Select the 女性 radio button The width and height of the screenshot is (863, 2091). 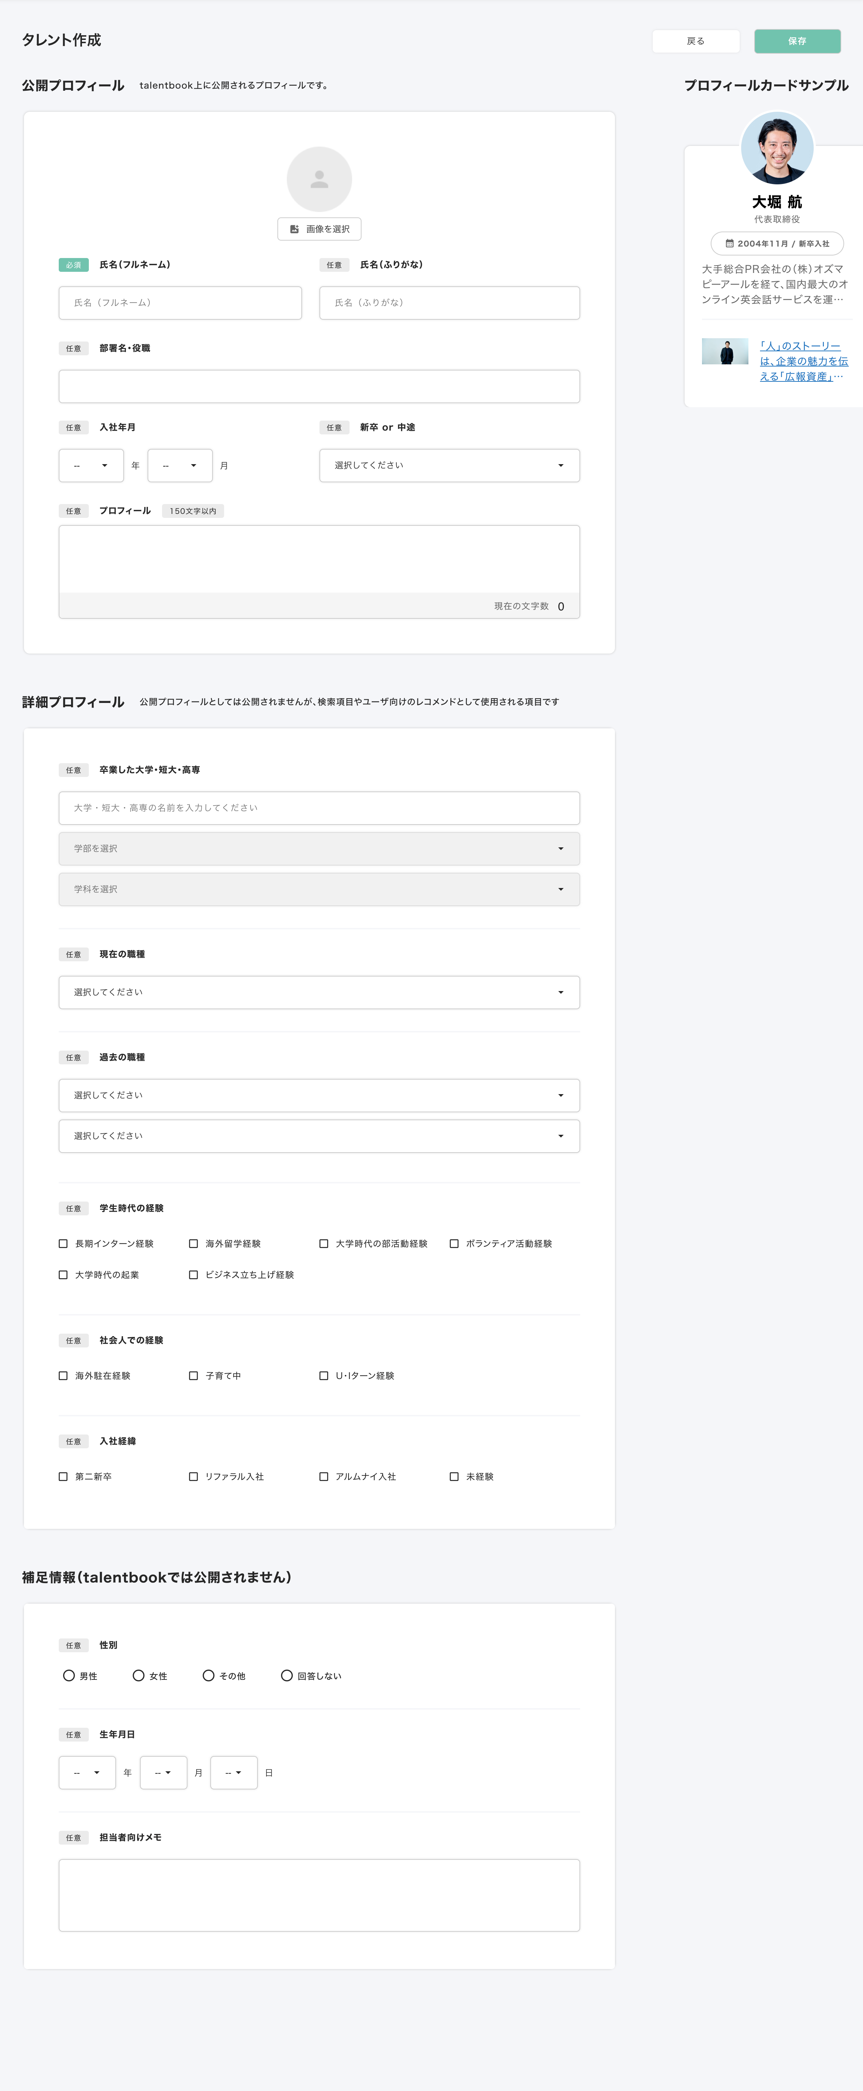pyautogui.click(x=139, y=1675)
